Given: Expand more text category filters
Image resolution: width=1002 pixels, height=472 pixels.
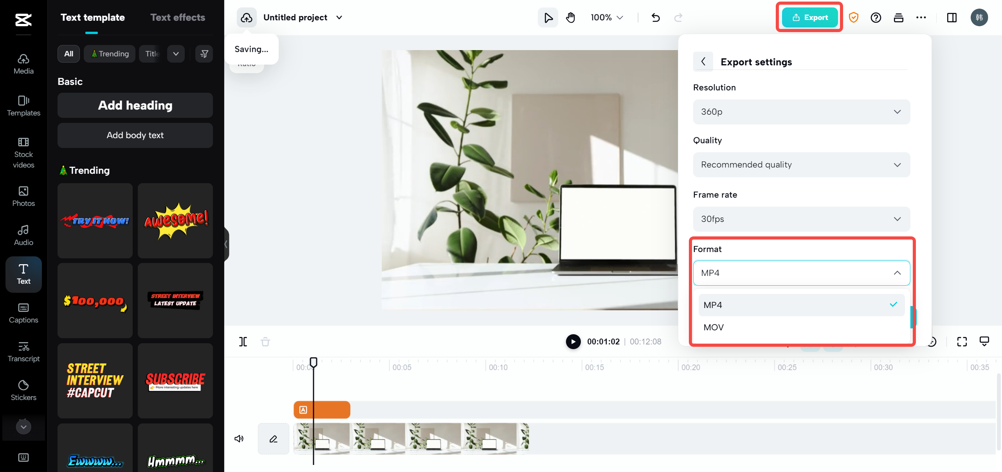Looking at the screenshot, I should [176, 54].
